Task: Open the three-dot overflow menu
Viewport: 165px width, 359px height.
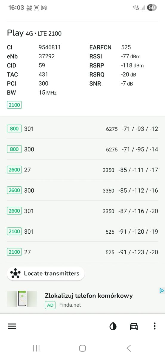Action: click(154, 326)
